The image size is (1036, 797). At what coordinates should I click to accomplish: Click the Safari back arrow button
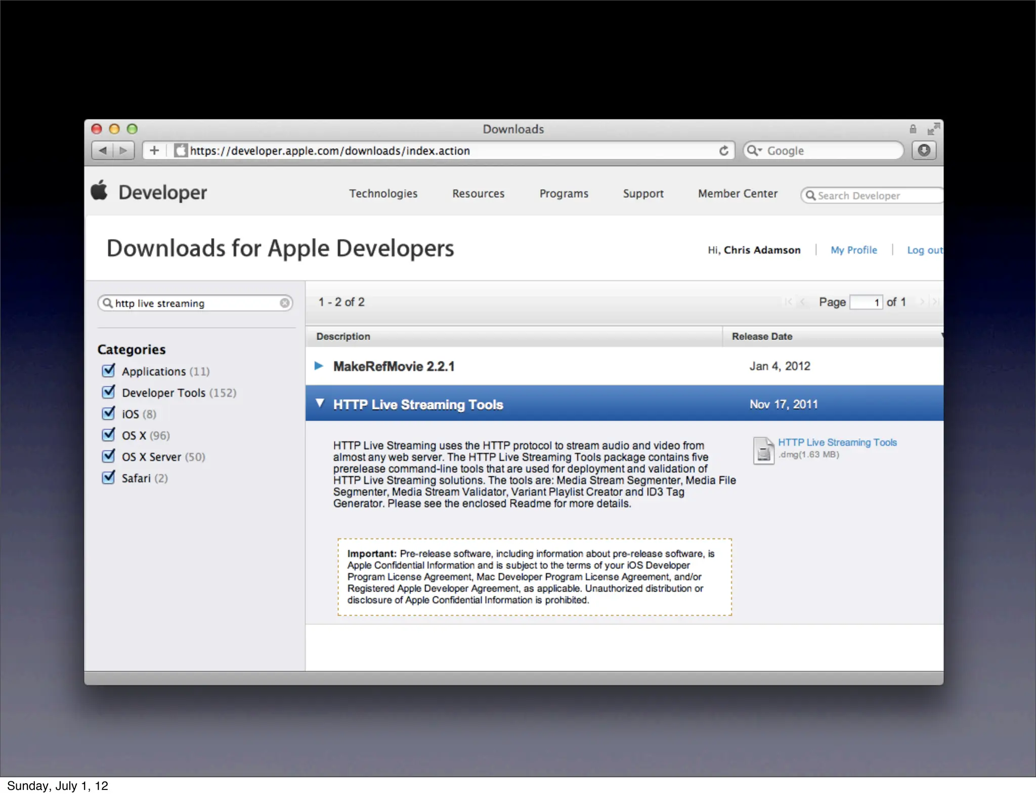point(103,151)
